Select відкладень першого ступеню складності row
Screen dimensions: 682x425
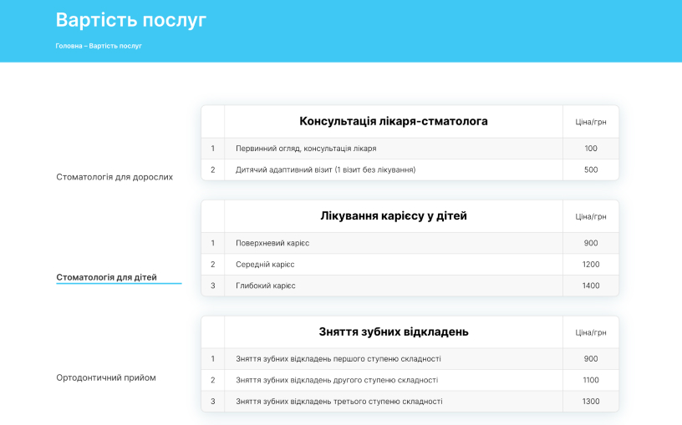pyautogui.click(x=338, y=359)
